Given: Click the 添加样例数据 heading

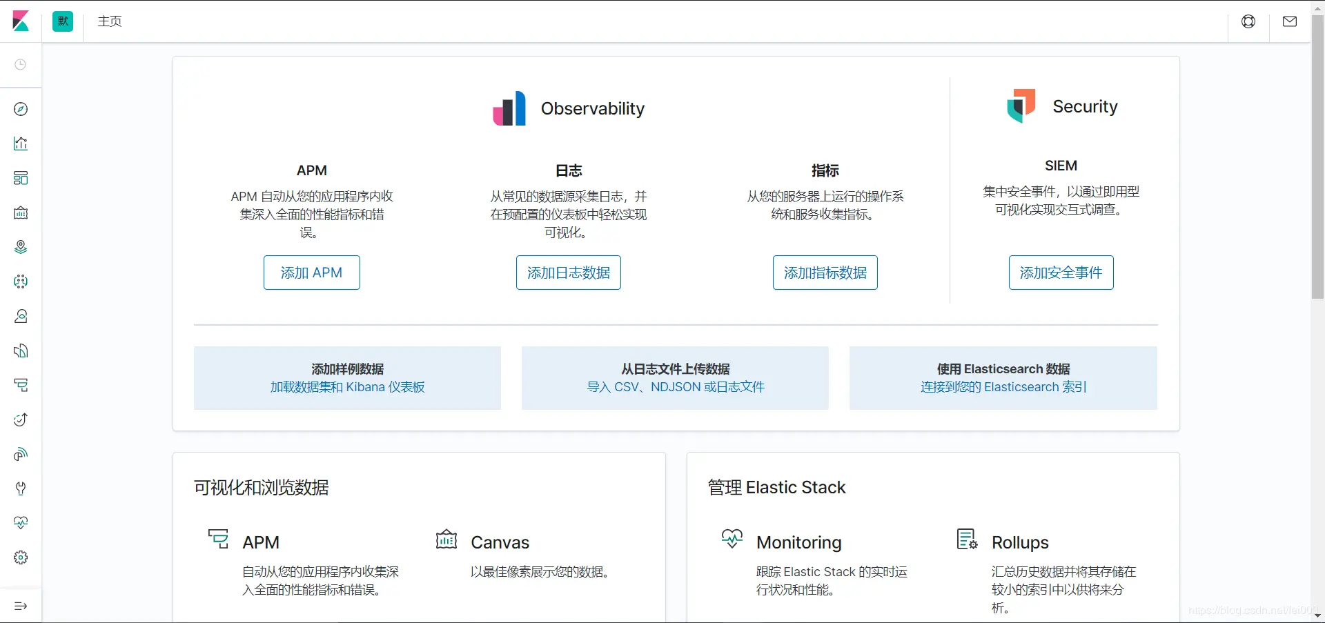Looking at the screenshot, I should point(348,369).
